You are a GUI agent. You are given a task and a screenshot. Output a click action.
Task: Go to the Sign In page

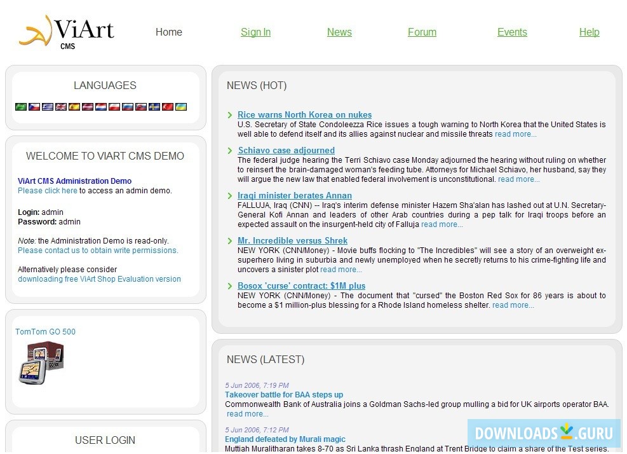coord(255,32)
